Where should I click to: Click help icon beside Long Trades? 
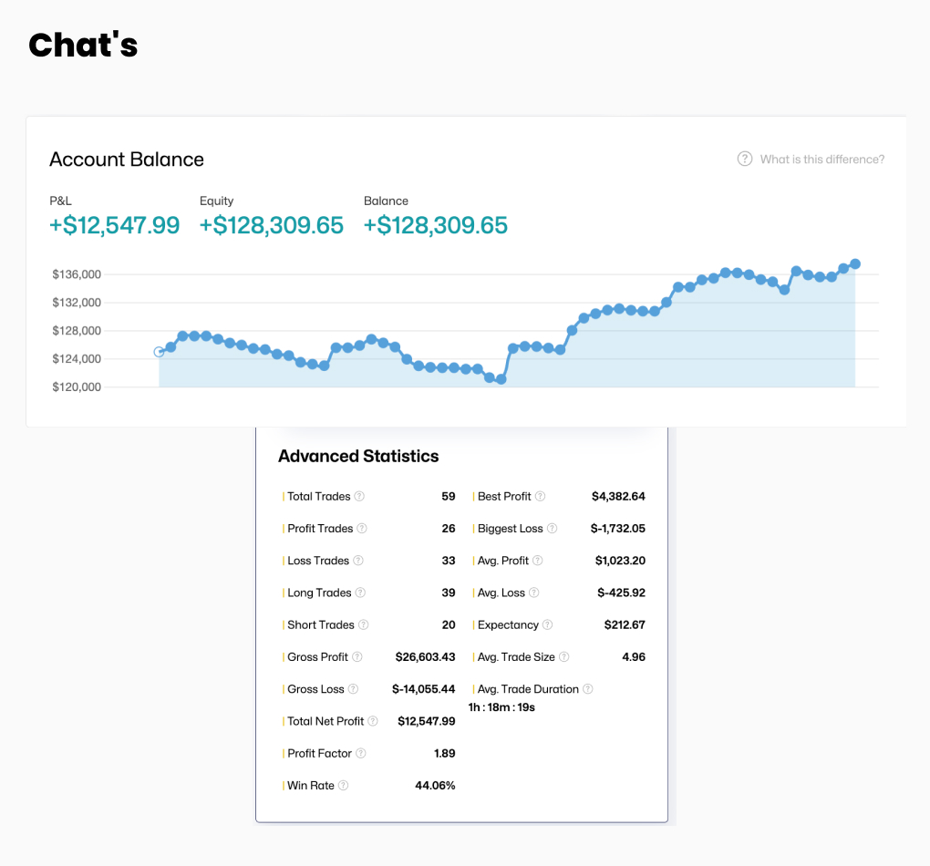pos(360,593)
